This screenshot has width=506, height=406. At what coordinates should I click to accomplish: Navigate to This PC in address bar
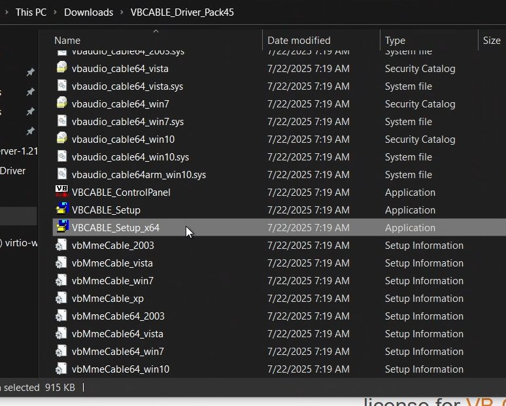pyautogui.click(x=31, y=12)
